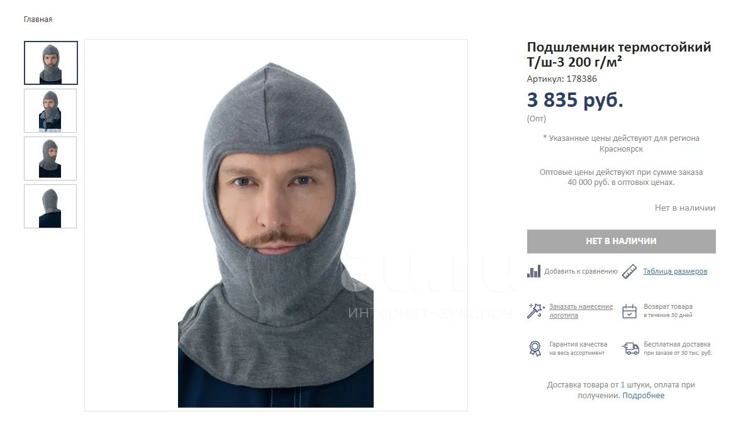Click the calendar product return icon
Screen dimensions: 753x429
click(630, 311)
